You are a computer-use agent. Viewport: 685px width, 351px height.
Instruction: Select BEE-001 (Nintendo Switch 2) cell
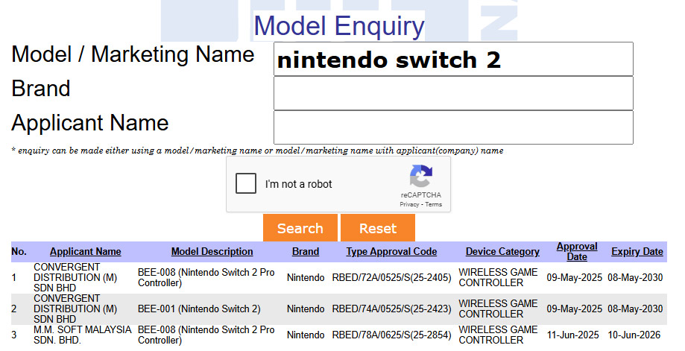click(x=199, y=309)
